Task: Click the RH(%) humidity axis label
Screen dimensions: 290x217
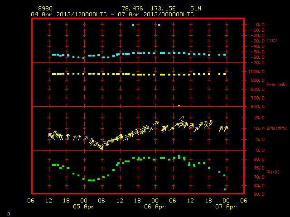Action: pyautogui.click(x=273, y=172)
